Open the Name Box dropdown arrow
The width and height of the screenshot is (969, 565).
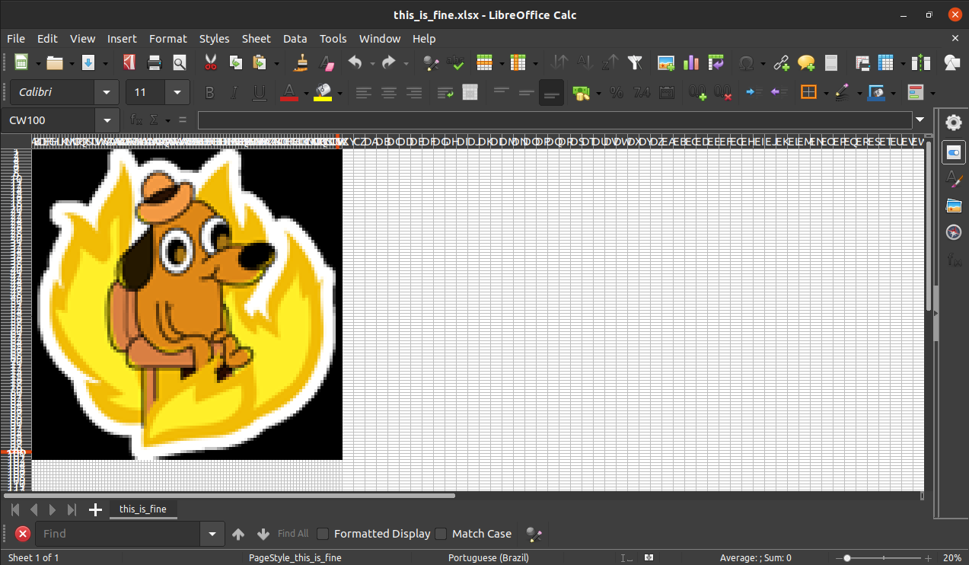[x=107, y=120]
